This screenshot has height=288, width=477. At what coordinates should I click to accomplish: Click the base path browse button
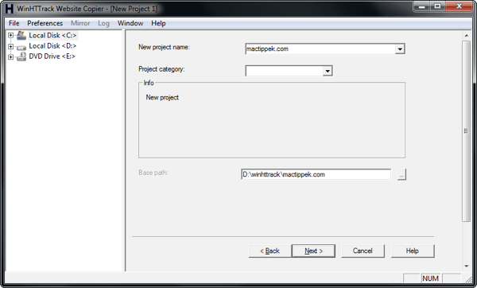[401, 175]
